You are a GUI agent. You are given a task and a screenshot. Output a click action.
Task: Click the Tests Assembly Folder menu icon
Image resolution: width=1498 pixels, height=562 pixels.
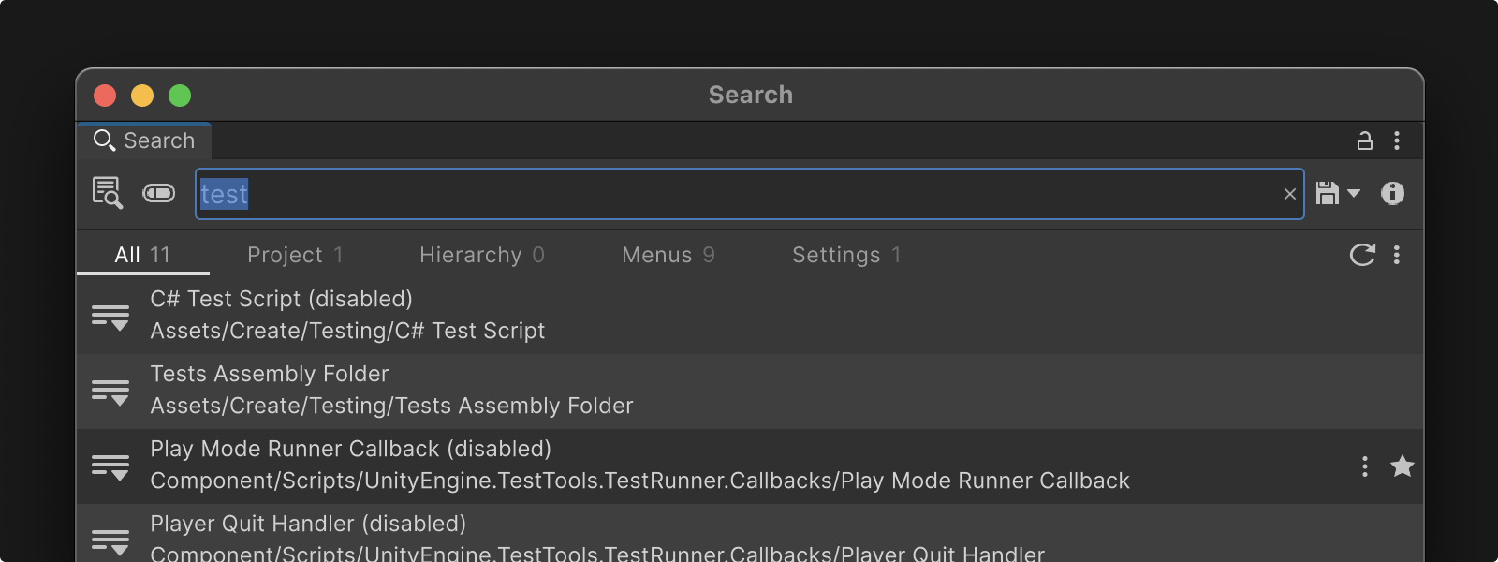coord(110,392)
